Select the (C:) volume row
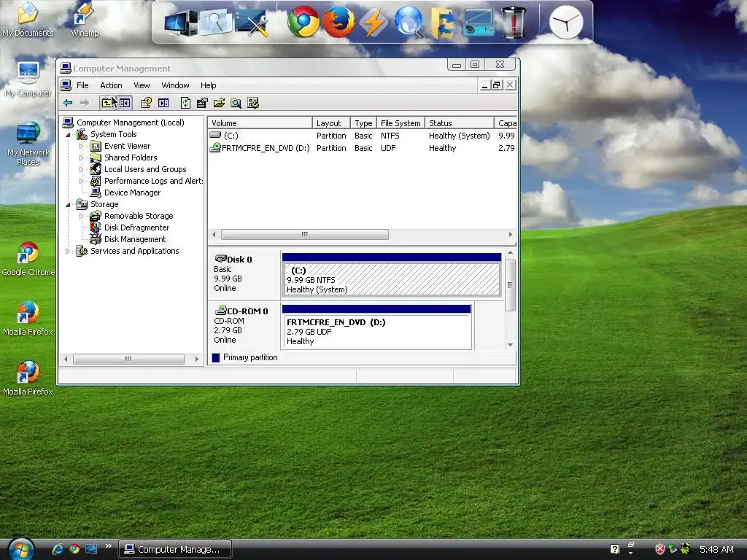 pos(363,136)
